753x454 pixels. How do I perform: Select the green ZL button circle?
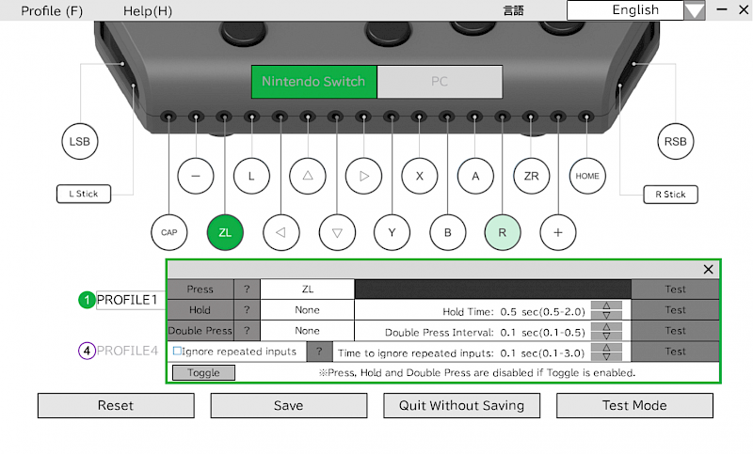pos(225,232)
